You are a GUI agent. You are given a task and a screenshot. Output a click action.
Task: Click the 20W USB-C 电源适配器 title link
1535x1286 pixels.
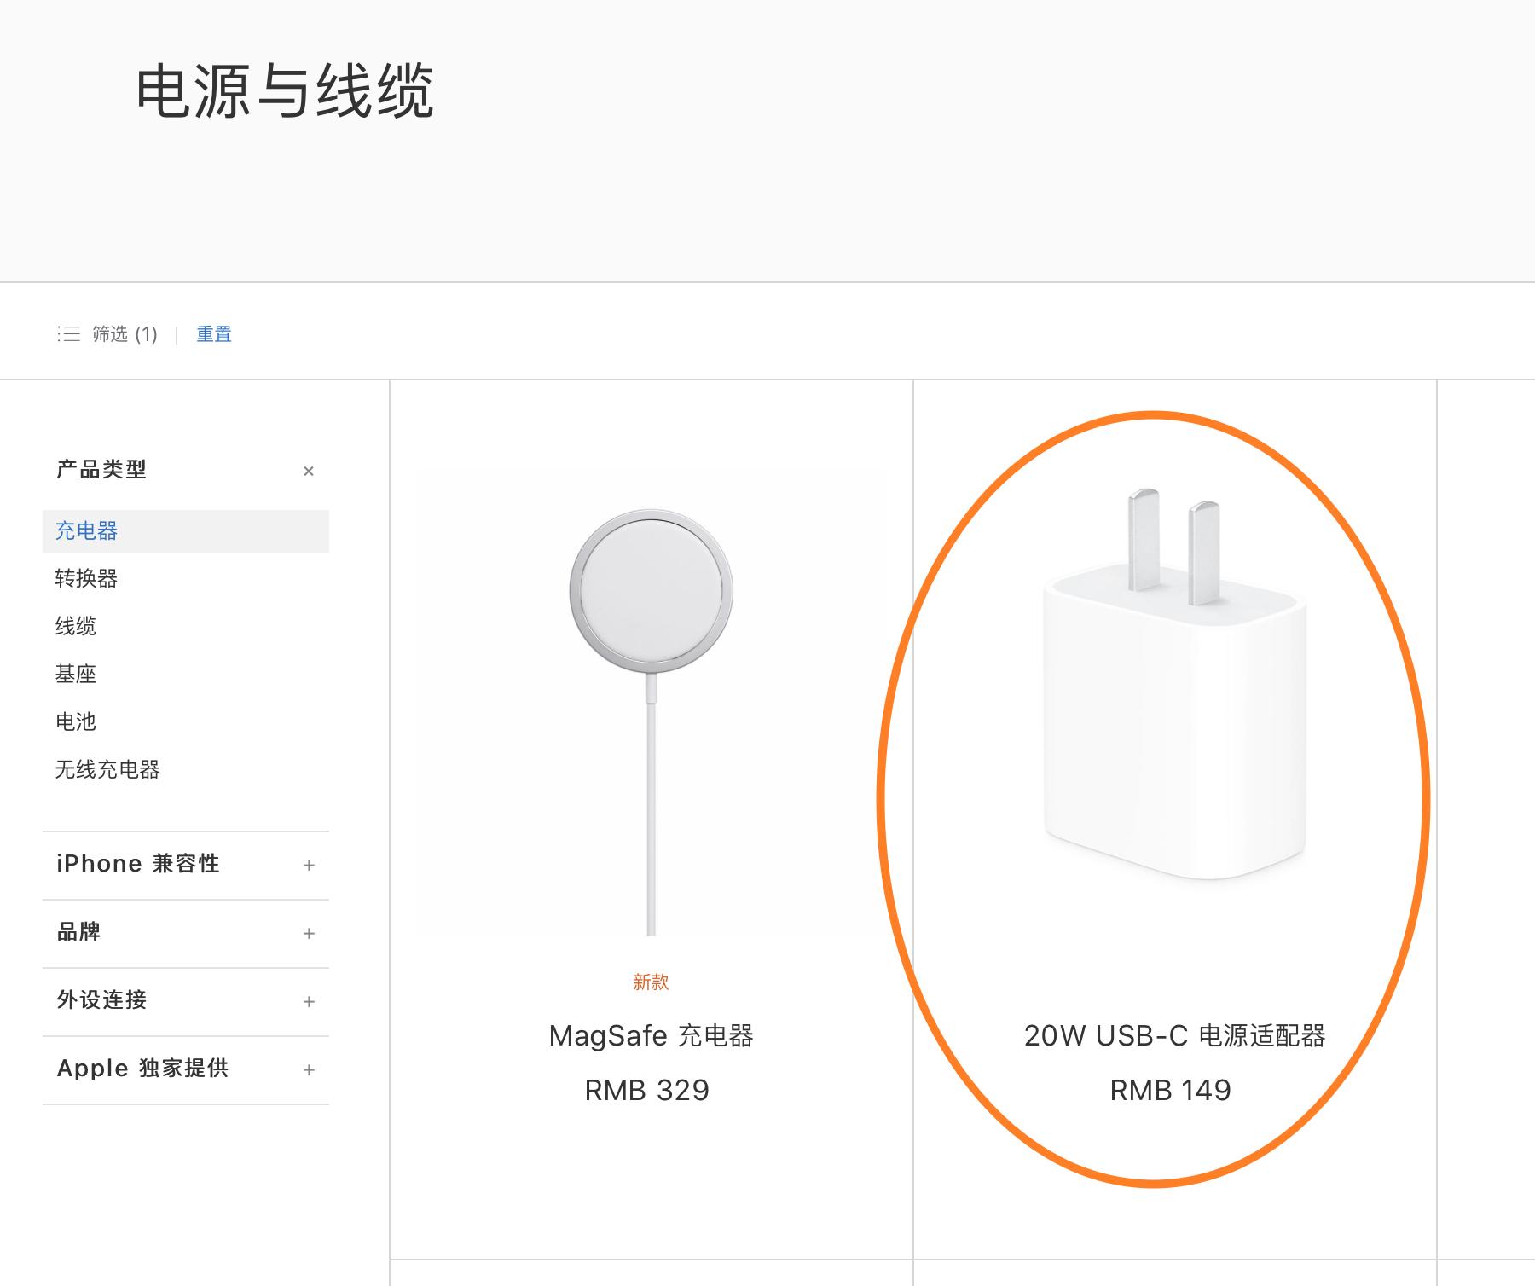pyautogui.click(x=1174, y=1036)
